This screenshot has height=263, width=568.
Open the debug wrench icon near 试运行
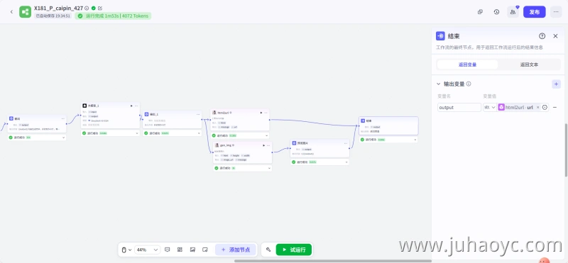coord(268,250)
